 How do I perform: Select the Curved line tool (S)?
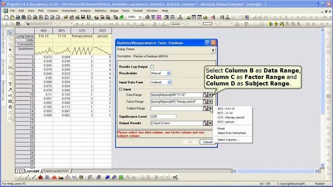pyautogui.click(x=10, y=96)
